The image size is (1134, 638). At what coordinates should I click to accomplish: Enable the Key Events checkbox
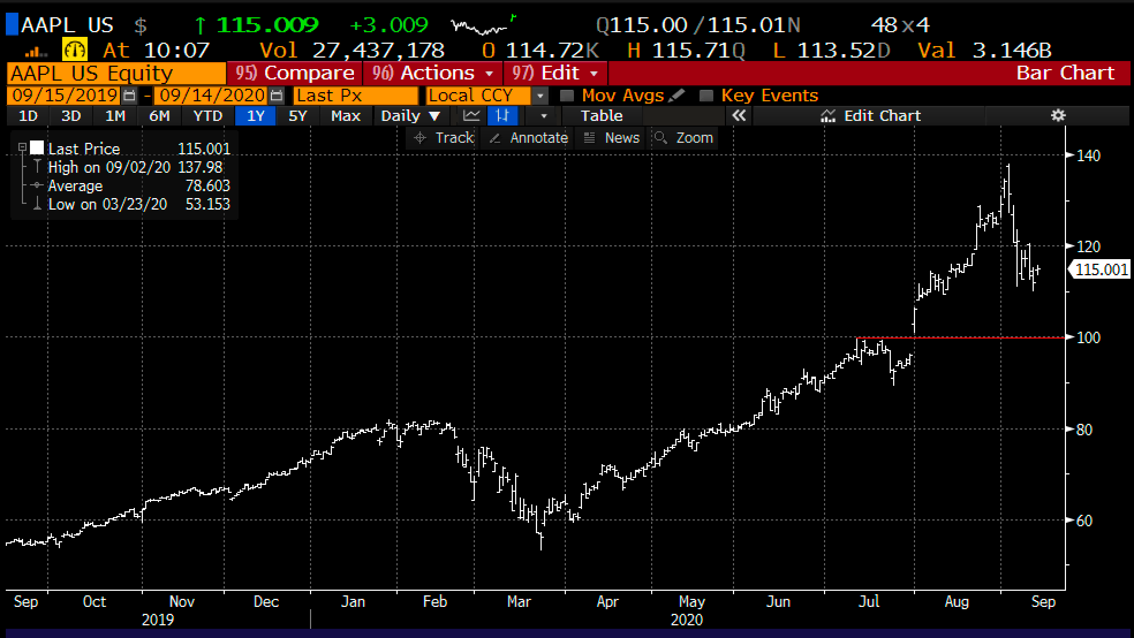pos(706,96)
